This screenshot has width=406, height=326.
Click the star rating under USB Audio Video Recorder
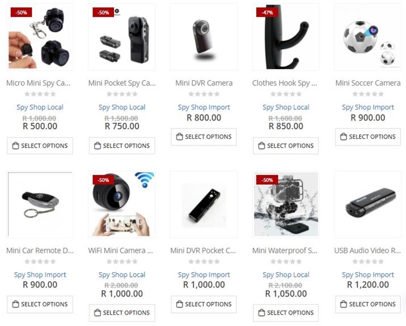[368, 261]
